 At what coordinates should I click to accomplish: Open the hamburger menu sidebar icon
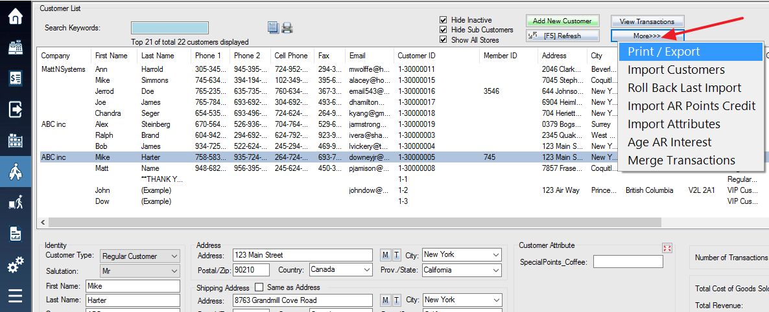16,296
